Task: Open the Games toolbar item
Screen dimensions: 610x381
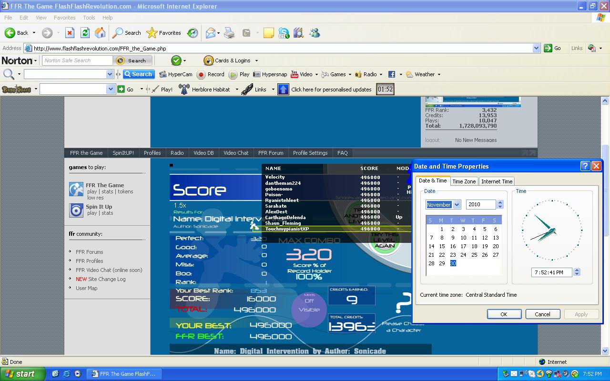Action: pos(334,74)
